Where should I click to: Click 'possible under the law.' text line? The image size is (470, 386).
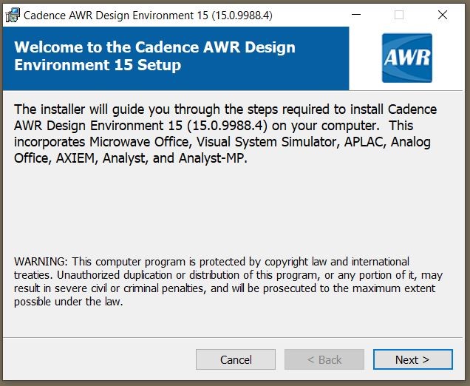(x=69, y=302)
